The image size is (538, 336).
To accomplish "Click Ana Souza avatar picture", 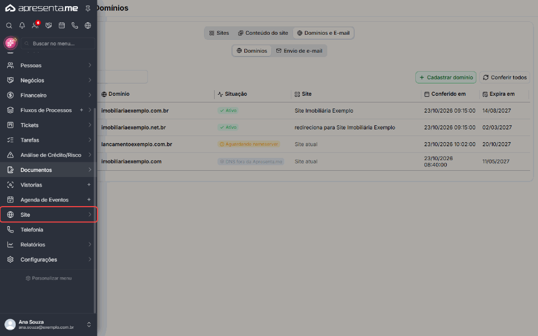I will point(10,324).
